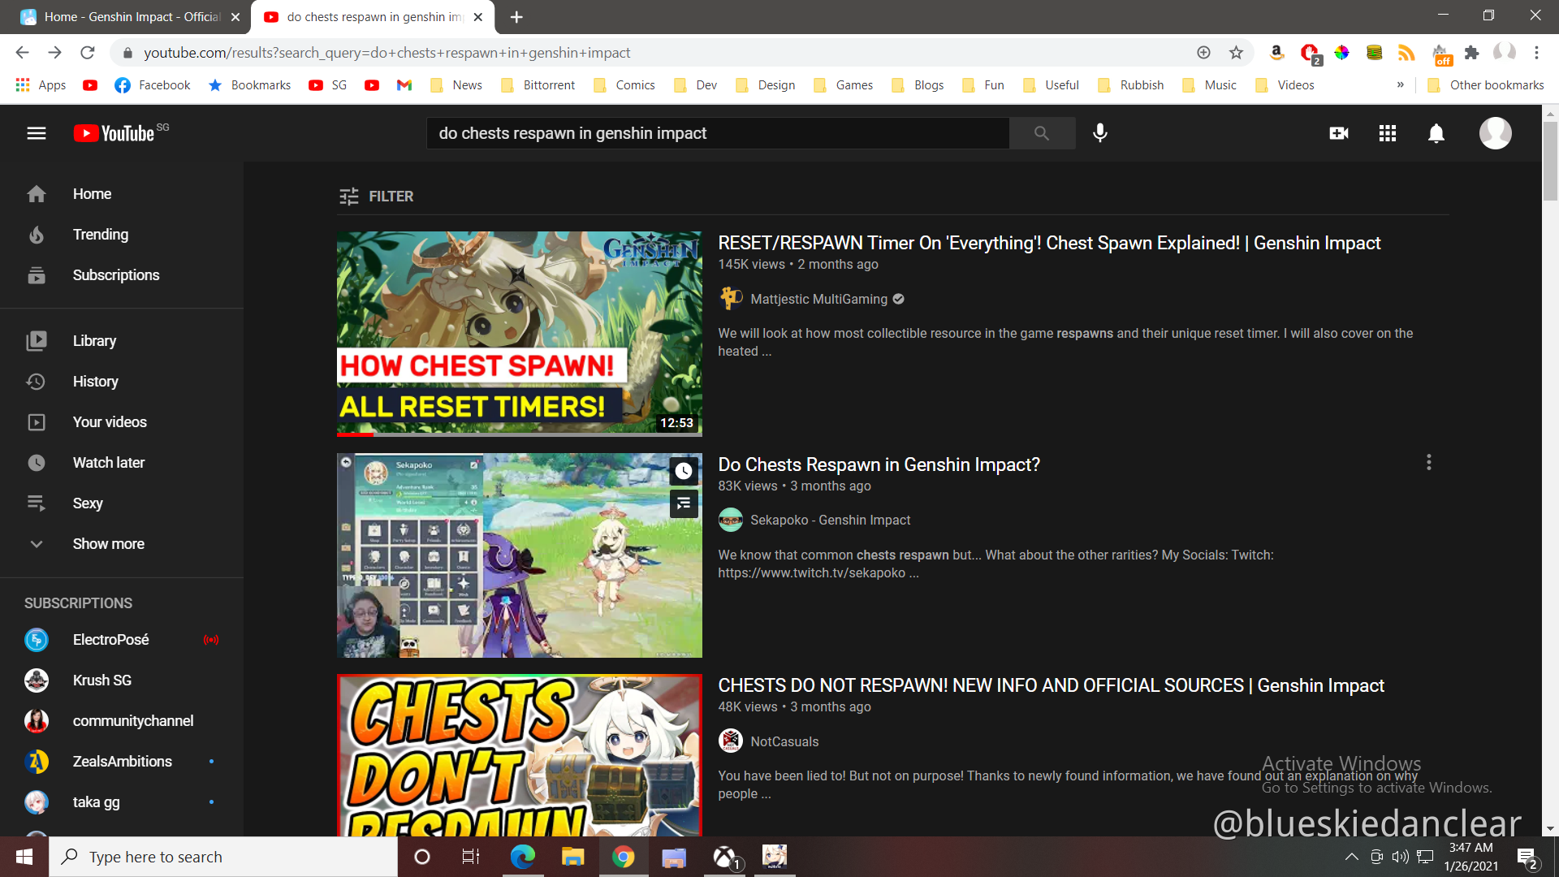Open the FILTER menu
Viewport: 1559px width, 877px height.
375,196
